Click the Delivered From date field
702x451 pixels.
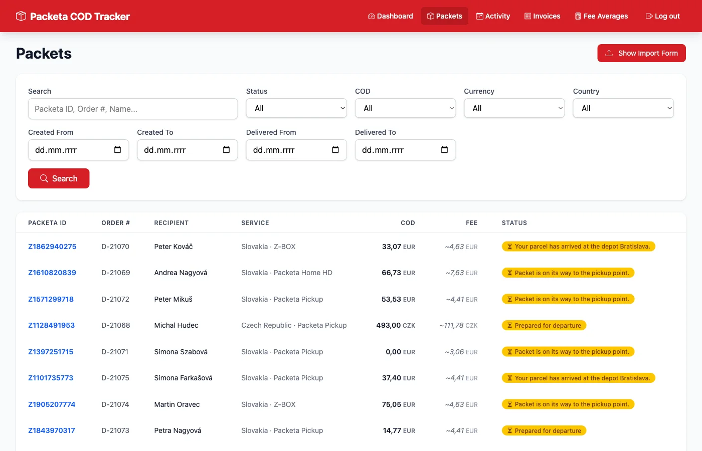click(x=296, y=150)
